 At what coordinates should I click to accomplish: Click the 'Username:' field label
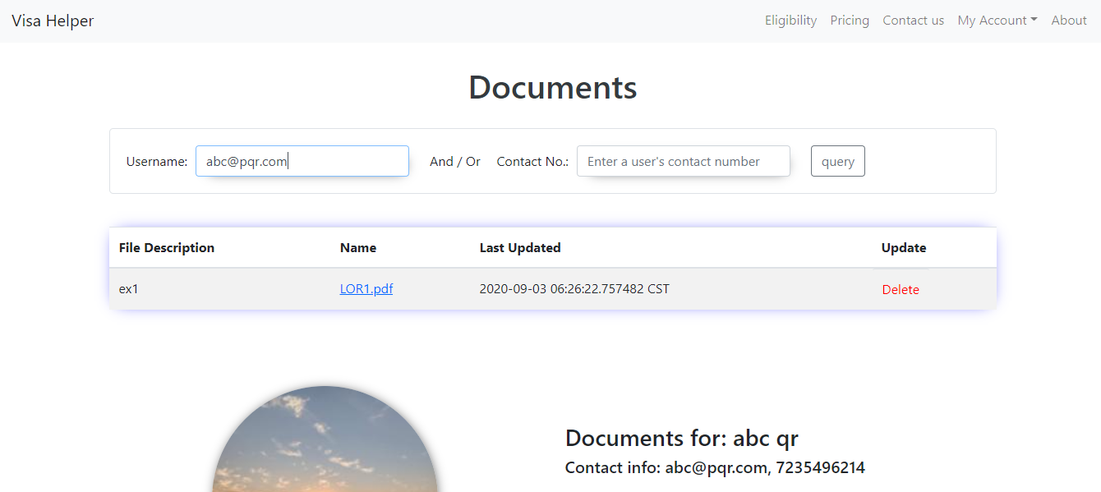157,162
